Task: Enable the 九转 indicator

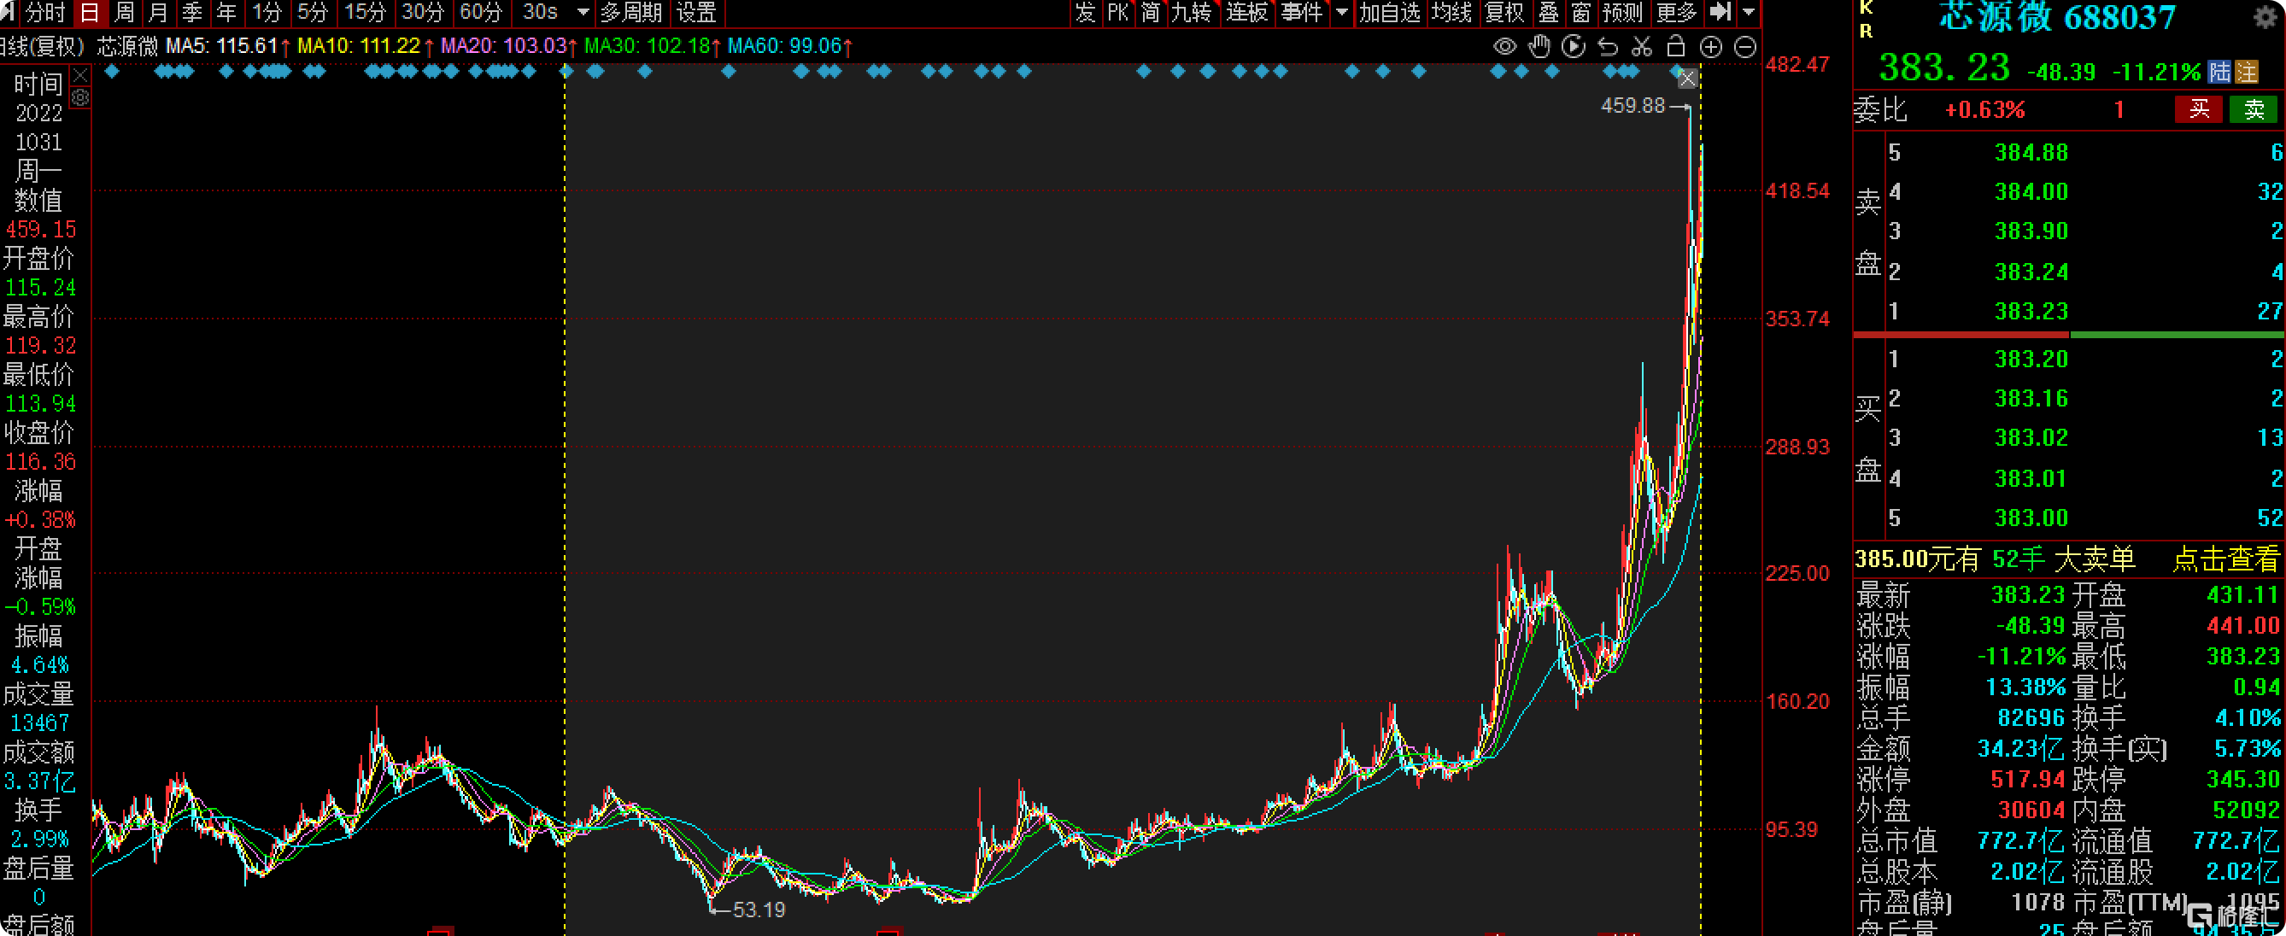Action: 1191,13
